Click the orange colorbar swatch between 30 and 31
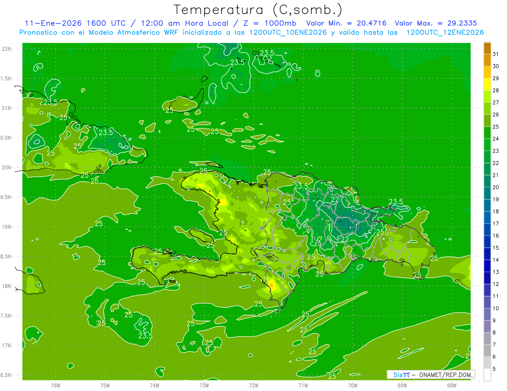The width and height of the screenshot is (507, 391). (487, 60)
